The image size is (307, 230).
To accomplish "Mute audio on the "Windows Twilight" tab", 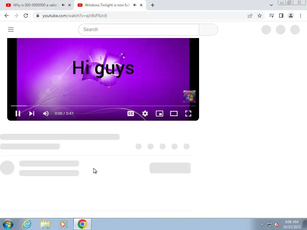I will click(x=135, y=5).
